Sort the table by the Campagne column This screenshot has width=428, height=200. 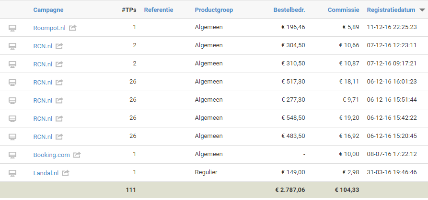tap(48, 10)
